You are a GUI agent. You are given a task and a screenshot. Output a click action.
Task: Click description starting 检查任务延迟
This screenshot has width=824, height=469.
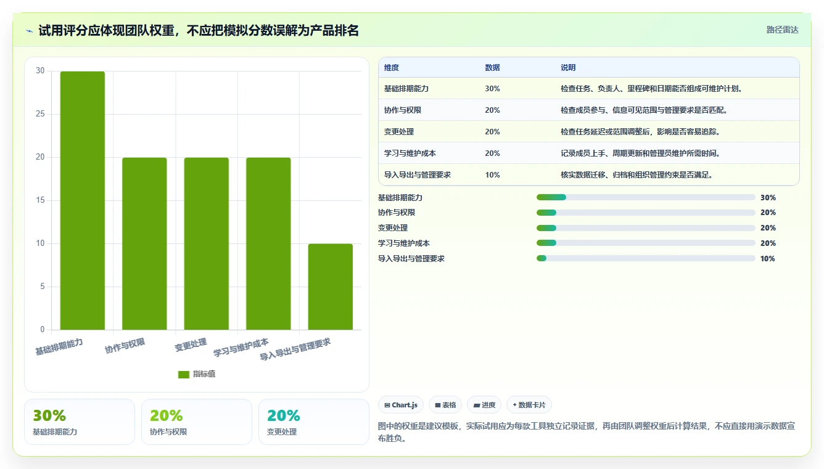coord(641,132)
